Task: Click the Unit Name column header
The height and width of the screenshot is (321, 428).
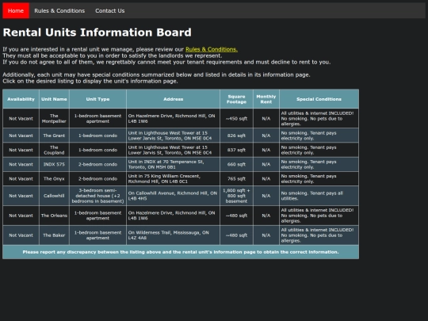Action: [x=54, y=99]
